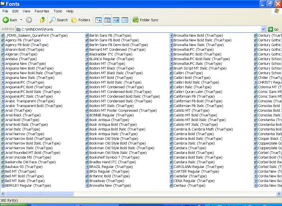The width and height of the screenshot is (282, 206).
Task: Select Britannic Bold font name
Action: click(x=110, y=176)
